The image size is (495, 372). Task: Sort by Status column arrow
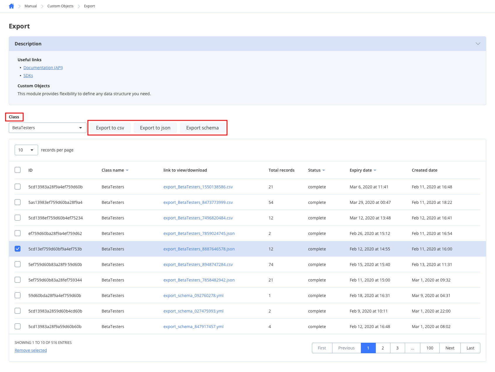pyautogui.click(x=324, y=170)
